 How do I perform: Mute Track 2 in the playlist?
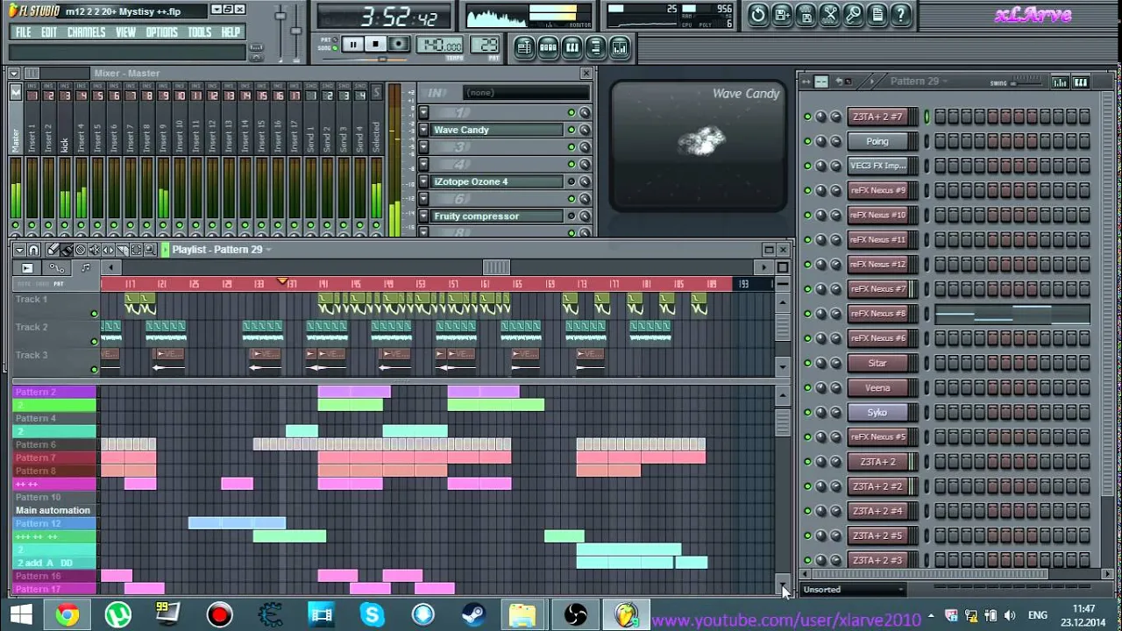point(94,342)
